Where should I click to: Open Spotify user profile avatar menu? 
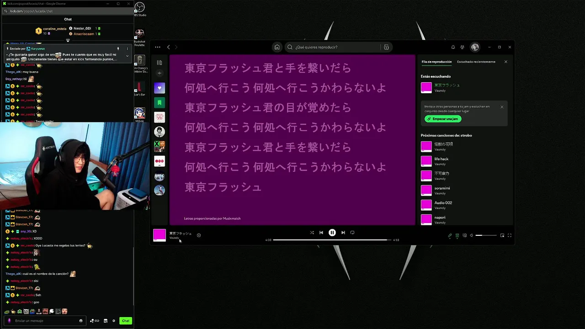click(x=475, y=47)
